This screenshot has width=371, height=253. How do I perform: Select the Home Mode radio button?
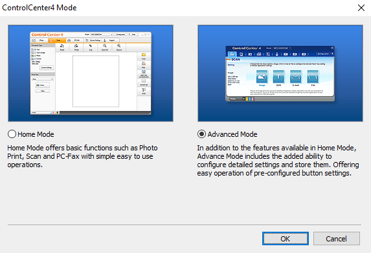coord(12,134)
